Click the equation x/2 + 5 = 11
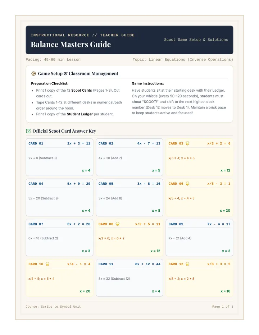 pyautogui.click(x=148, y=224)
